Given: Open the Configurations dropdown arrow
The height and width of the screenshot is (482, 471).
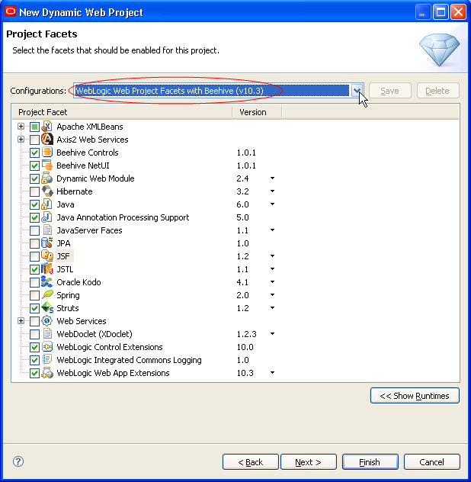Looking at the screenshot, I should coord(357,90).
